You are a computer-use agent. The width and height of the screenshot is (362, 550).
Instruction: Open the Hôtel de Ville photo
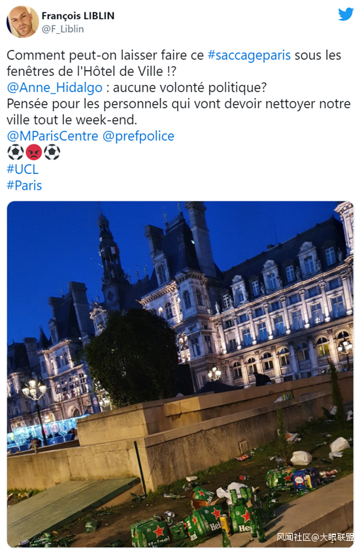point(180,374)
